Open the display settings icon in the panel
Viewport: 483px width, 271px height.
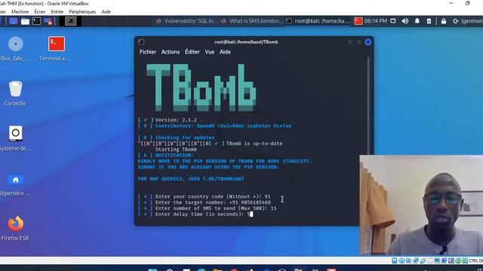tap(393, 21)
